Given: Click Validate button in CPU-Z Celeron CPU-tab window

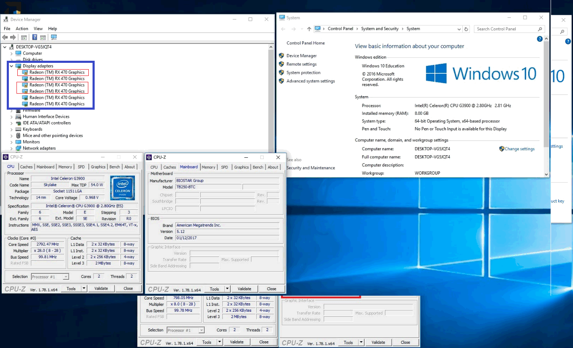Looking at the screenshot, I should [101, 289].
